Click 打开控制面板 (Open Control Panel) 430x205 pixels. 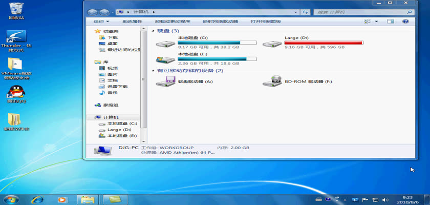(266, 22)
